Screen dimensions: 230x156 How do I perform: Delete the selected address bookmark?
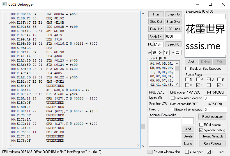point(188,136)
